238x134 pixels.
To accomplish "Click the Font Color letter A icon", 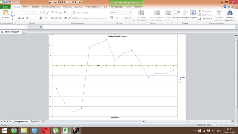I will [46, 18].
